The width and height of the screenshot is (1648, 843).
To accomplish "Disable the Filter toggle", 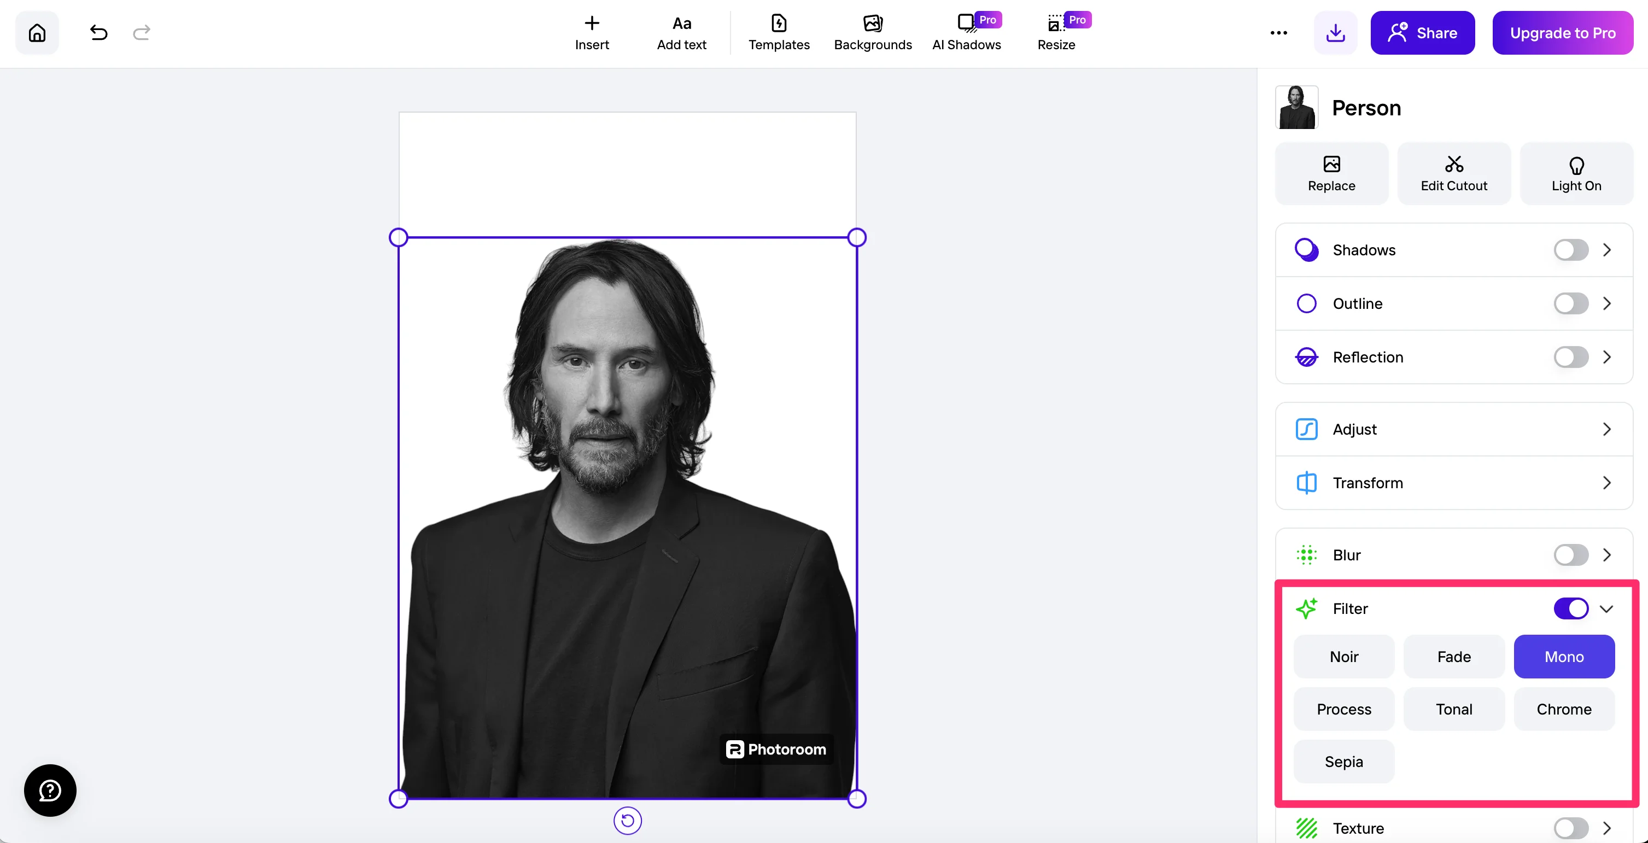I will click(1570, 608).
